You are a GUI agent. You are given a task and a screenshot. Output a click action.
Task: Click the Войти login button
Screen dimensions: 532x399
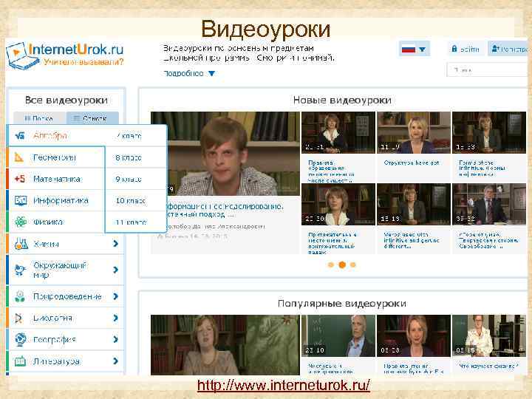point(466,50)
